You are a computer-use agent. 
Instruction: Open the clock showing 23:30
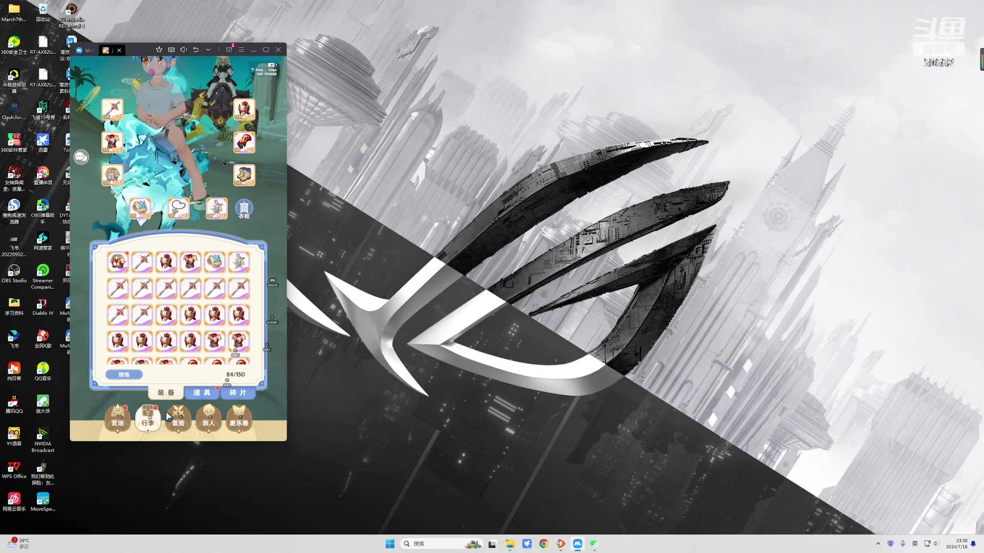click(956, 543)
